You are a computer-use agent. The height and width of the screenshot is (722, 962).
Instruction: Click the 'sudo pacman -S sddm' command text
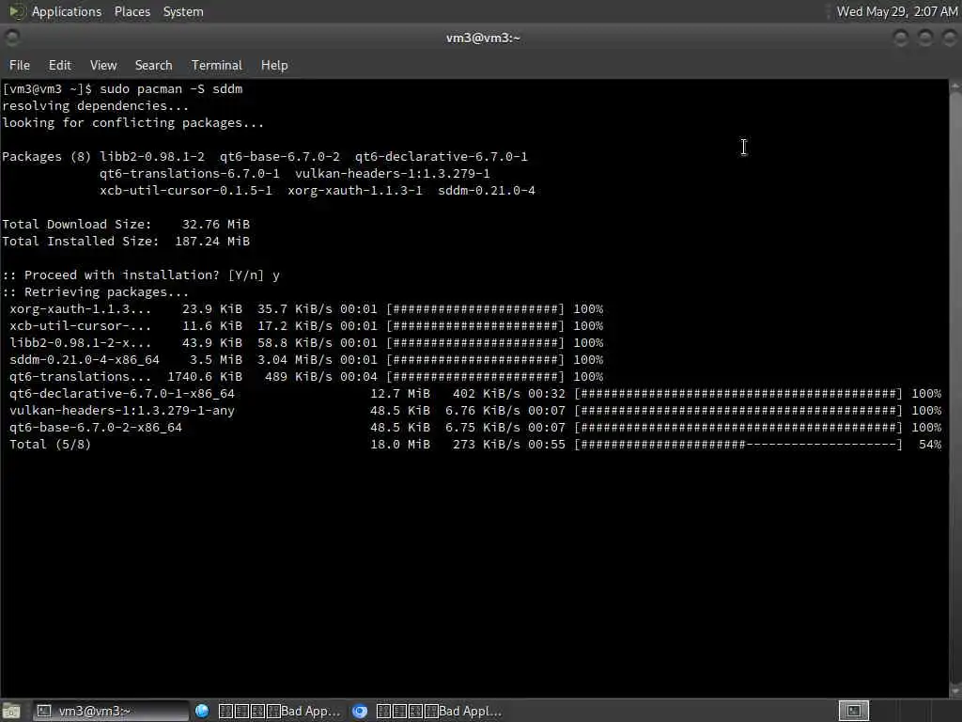171,89
